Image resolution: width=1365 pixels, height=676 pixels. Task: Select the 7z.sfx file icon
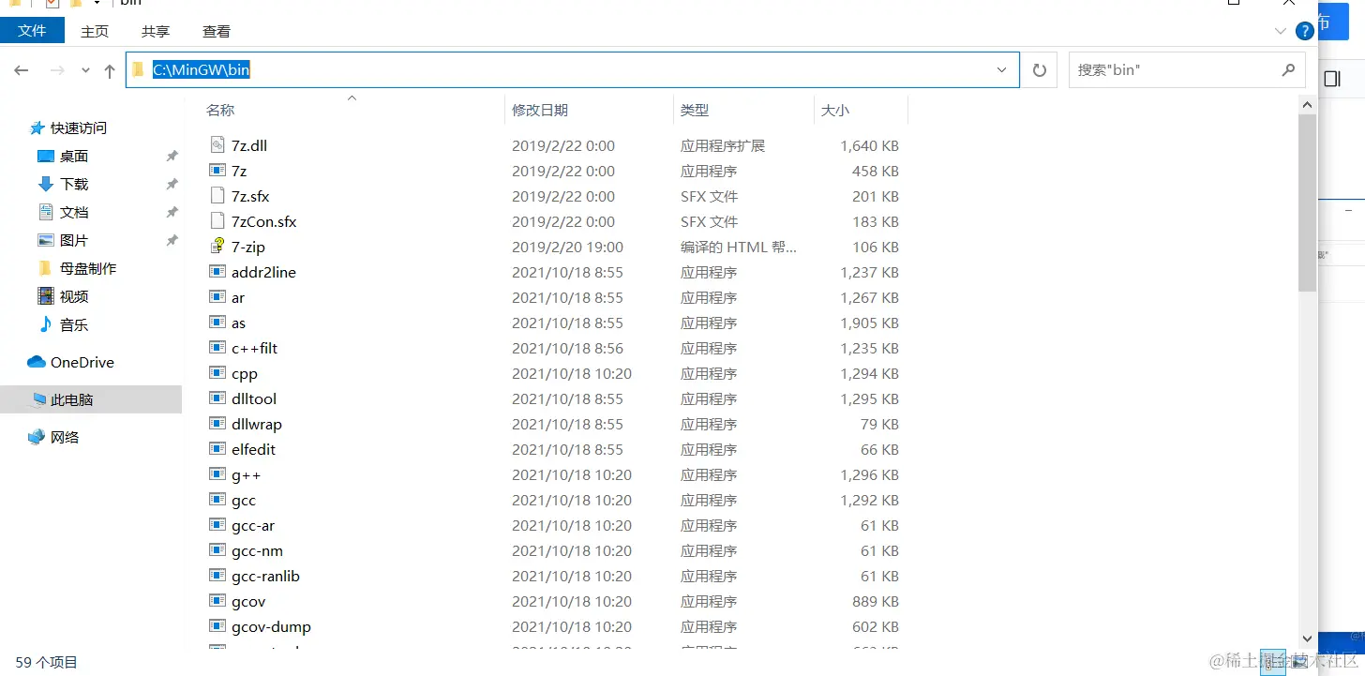217,196
